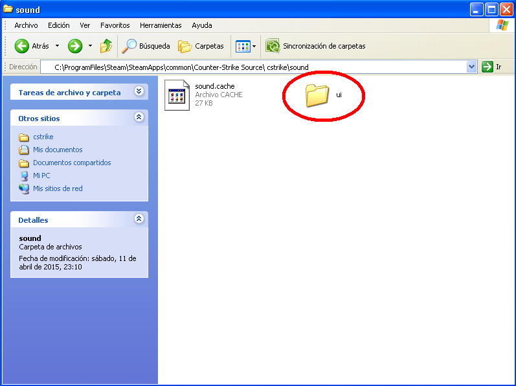Expand the address bar dropdown
The image size is (516, 386).
click(x=471, y=67)
